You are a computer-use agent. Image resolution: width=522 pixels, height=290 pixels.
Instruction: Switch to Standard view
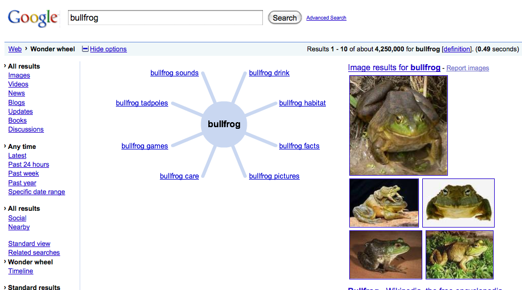(x=30, y=244)
